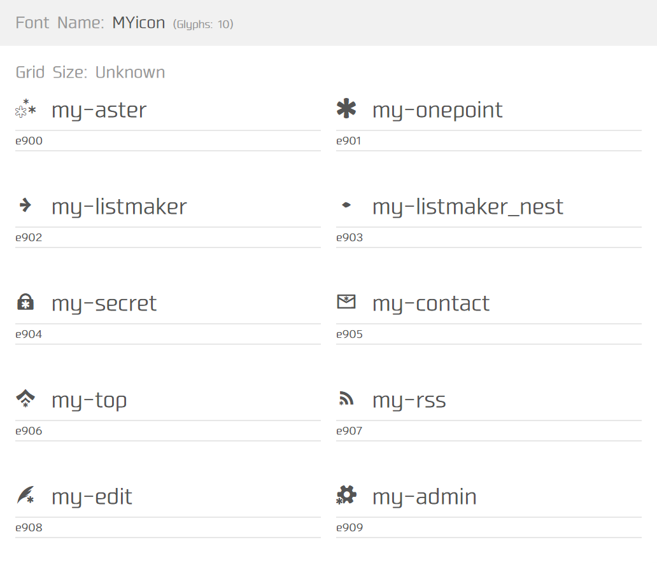The height and width of the screenshot is (563, 657).
Task: Click the my-edit feather quill icon
Action: coord(25,496)
